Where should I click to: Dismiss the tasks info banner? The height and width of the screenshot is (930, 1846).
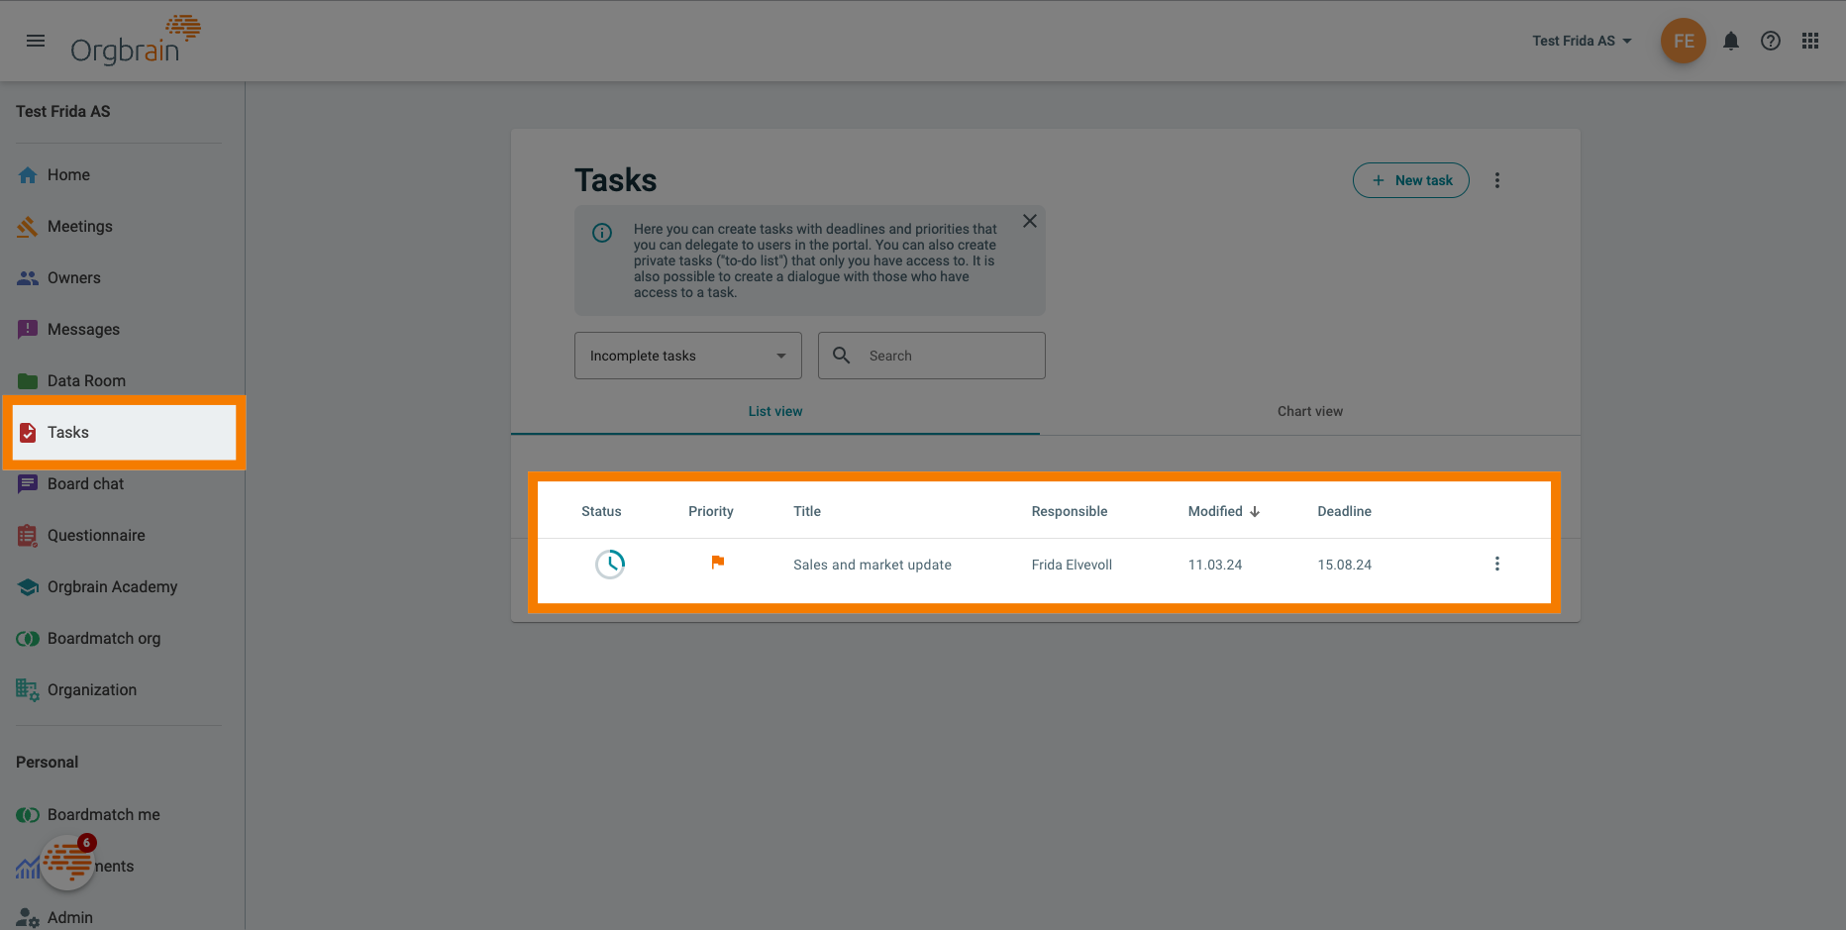[x=1029, y=220]
